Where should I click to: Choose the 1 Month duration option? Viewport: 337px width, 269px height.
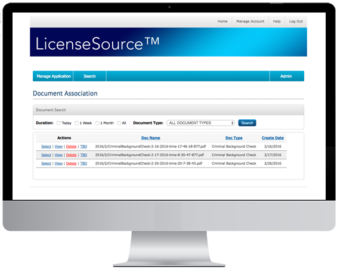tap(97, 123)
